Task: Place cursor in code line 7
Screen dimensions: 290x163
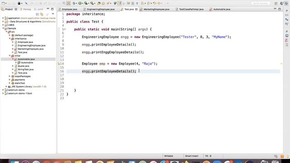Action: click(156, 37)
